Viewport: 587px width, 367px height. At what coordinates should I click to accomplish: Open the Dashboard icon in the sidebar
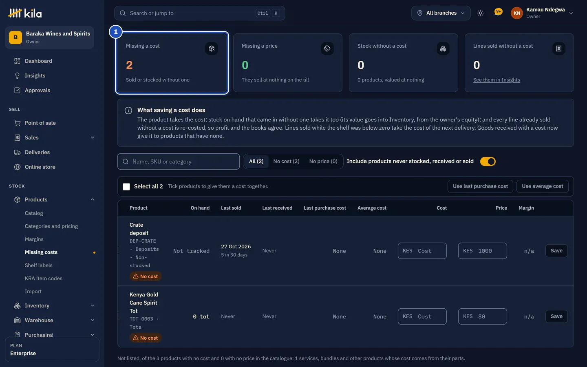click(x=17, y=61)
